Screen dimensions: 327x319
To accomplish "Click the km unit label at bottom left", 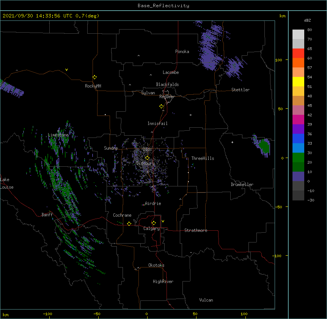I will pos(6,315).
